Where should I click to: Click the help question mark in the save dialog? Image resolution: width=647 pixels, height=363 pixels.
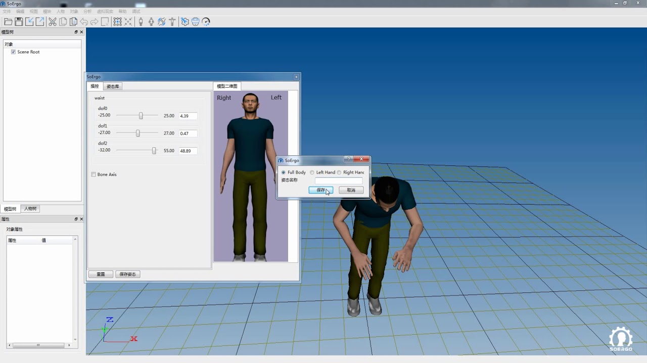[349, 159]
